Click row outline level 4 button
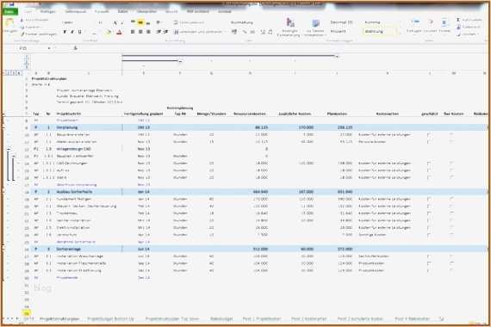This screenshot has height=327, width=491. tap(19, 73)
